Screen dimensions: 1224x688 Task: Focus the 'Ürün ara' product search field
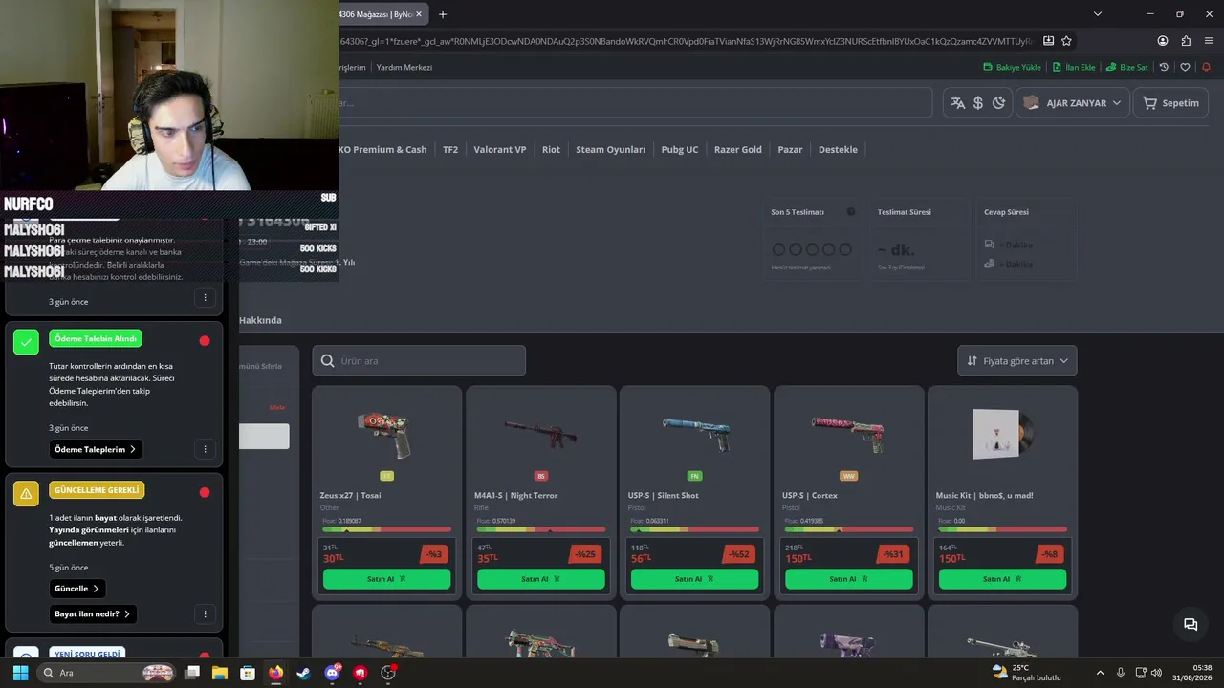point(419,360)
